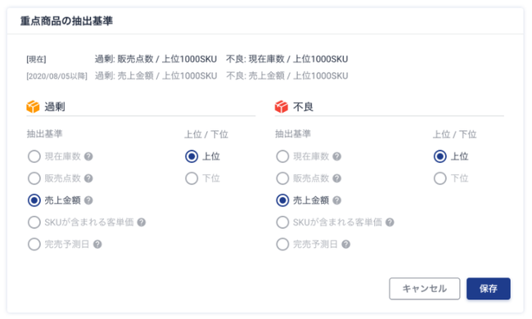This screenshot has height=319, width=532.
Task: Select 完売予測日 radio under 不良
Action: (x=282, y=245)
